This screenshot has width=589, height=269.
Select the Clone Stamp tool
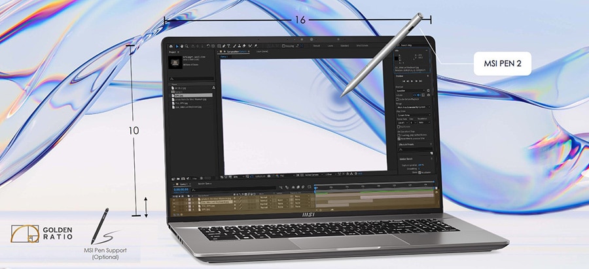point(239,46)
